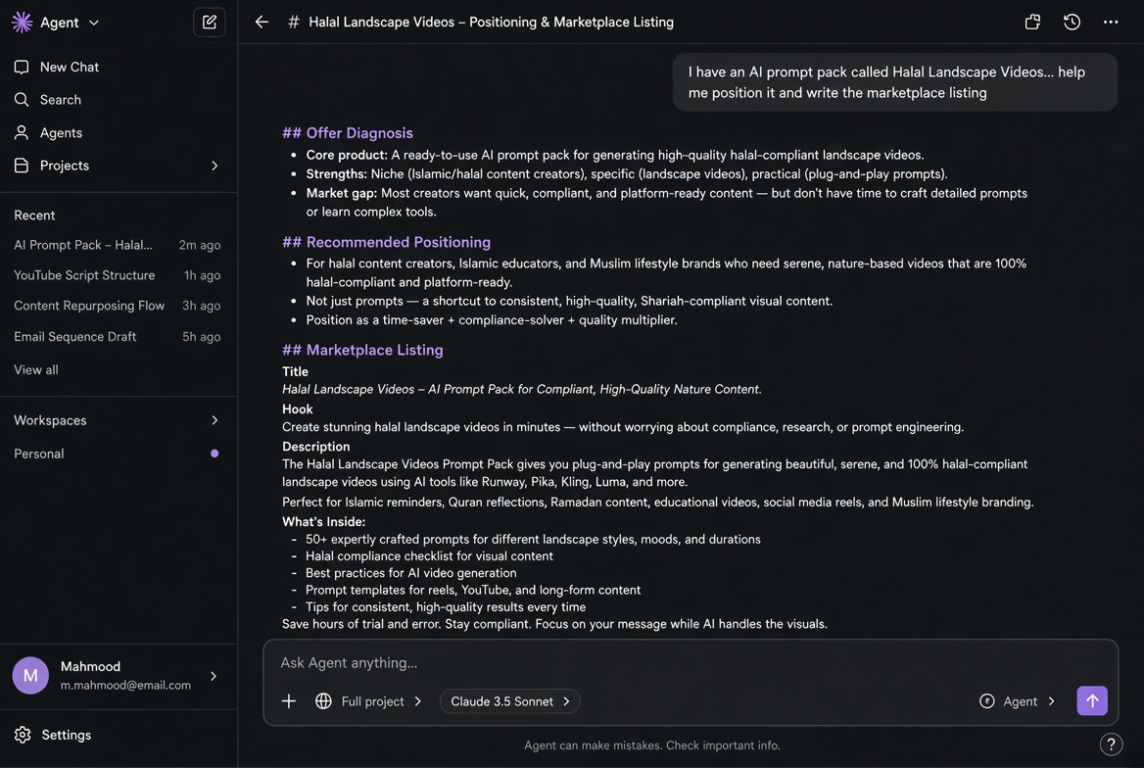Viewport: 1144px width, 768px height.
Task: Open the Agent switcher dropdown chevron
Action: (x=93, y=23)
